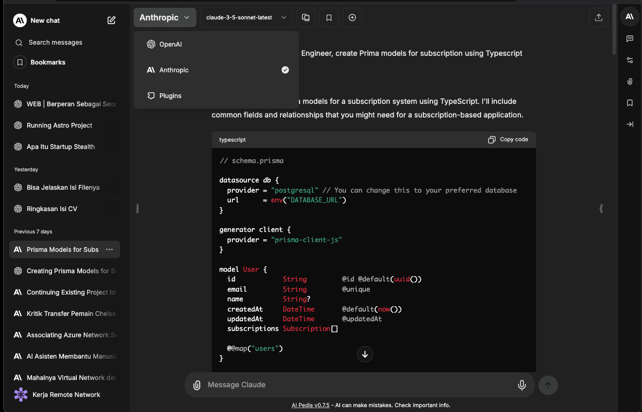642x412 pixels.
Task: Click the bookmark icon in header
Action: 329,17
